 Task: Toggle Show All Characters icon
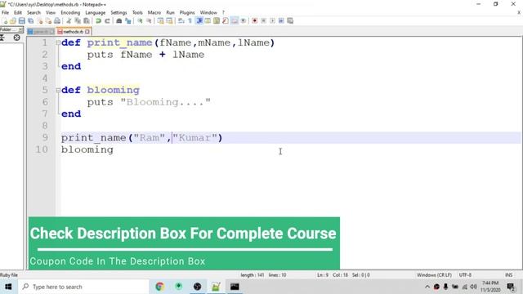190,20
